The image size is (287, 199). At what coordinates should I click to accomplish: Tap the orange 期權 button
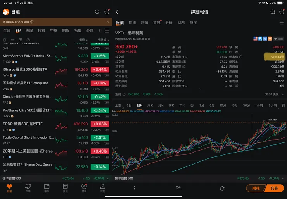tap(256, 188)
